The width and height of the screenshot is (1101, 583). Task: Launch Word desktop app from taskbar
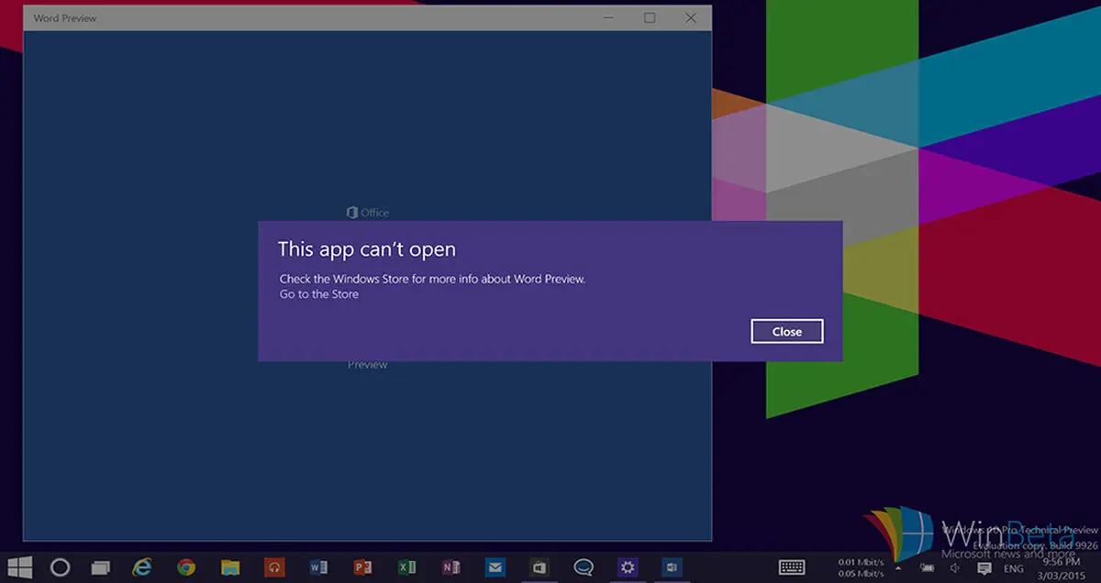[318, 566]
